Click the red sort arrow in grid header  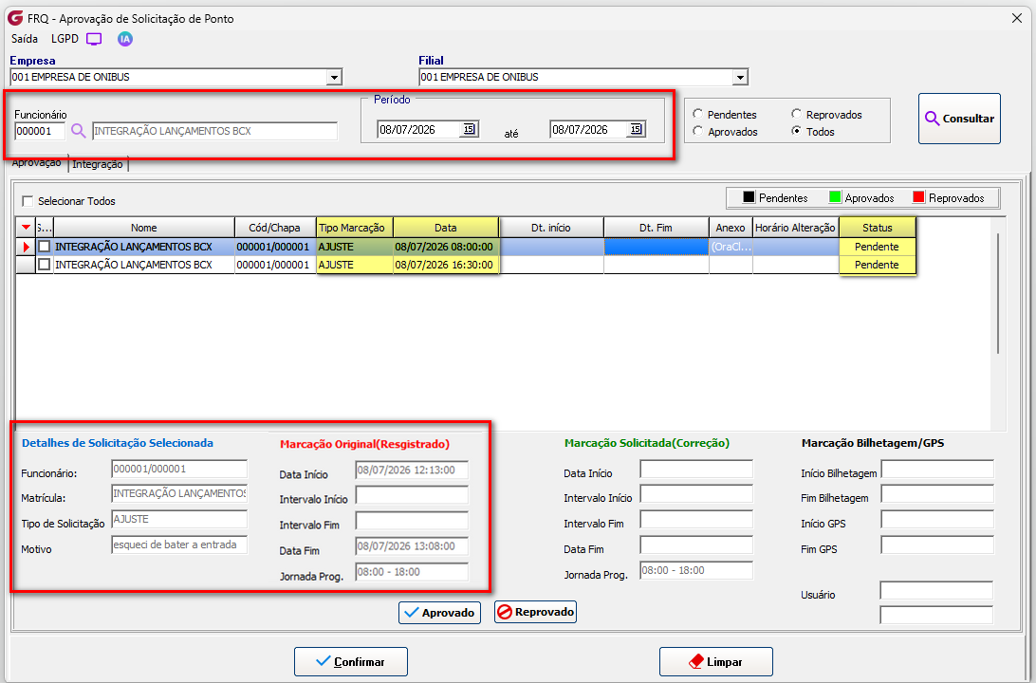pos(25,228)
